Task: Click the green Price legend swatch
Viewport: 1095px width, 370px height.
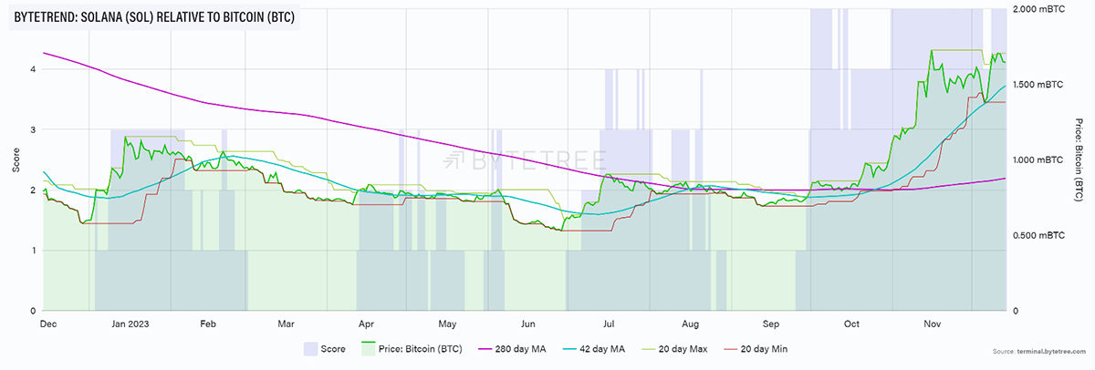Action: [367, 348]
